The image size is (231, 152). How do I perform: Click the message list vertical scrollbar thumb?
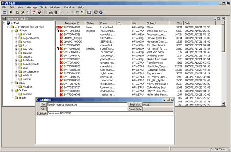(x=223, y=38)
